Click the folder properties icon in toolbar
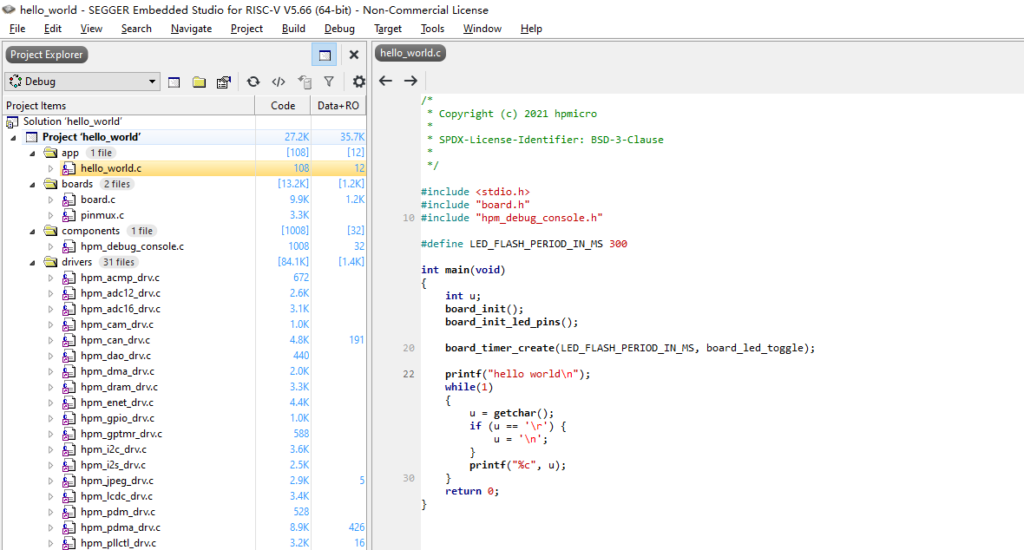 coord(224,82)
